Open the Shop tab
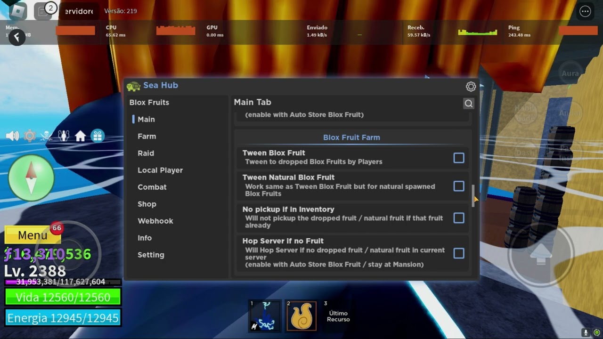The height and width of the screenshot is (339, 603). 147,204
